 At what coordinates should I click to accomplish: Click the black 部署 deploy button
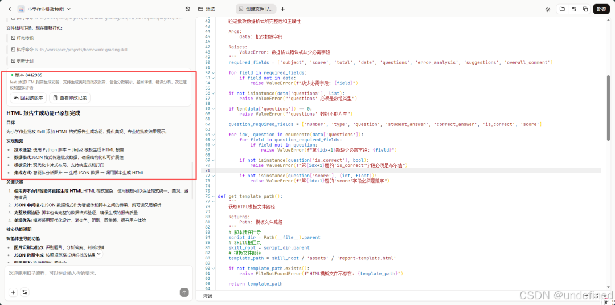(601, 9)
